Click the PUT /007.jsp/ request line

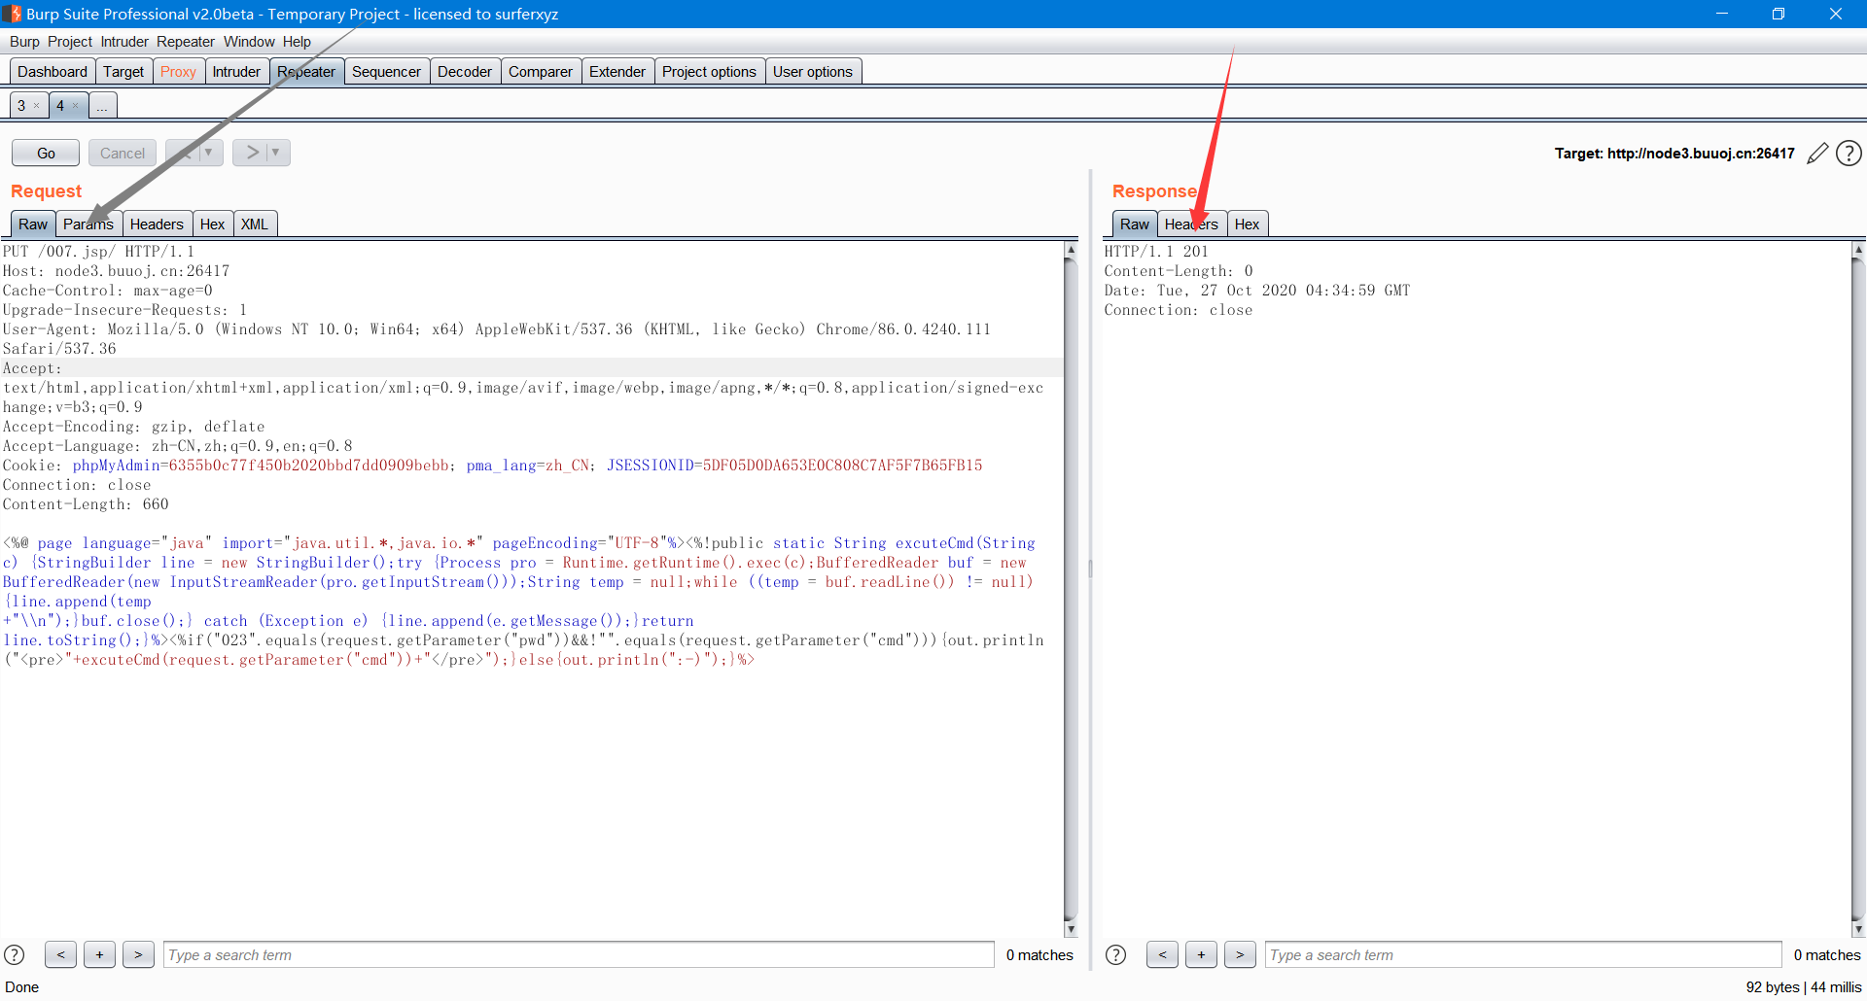click(98, 252)
